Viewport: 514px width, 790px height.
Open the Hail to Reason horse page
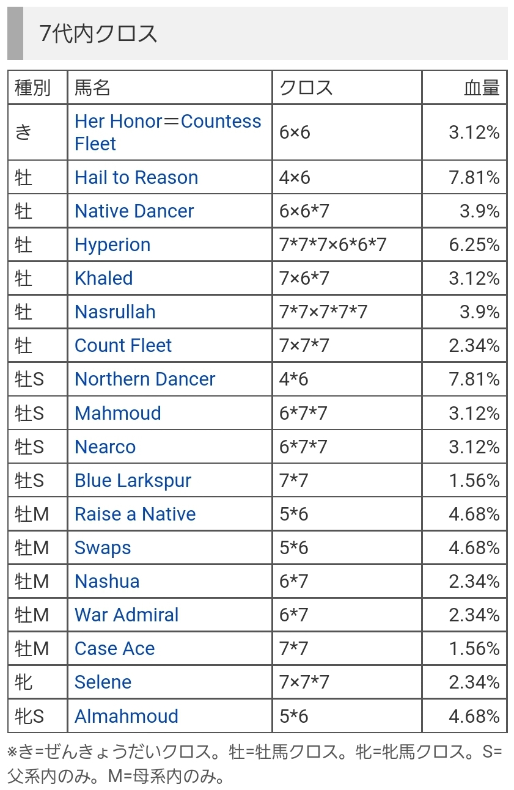pos(136,178)
